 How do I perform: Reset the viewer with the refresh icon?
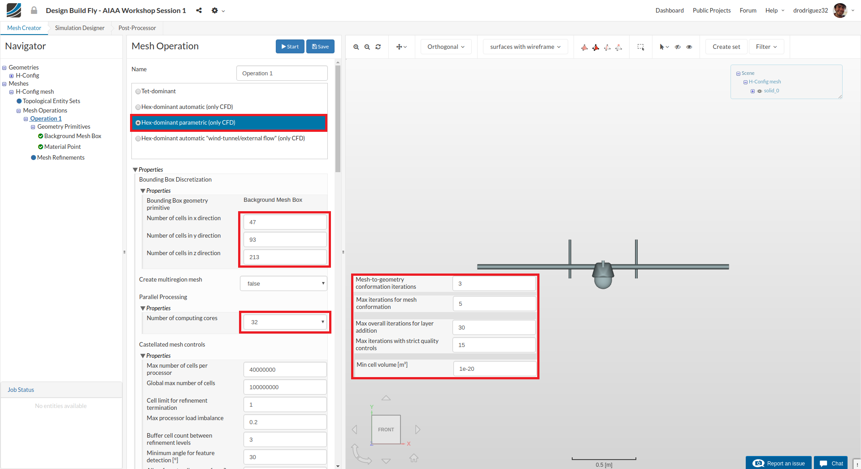coord(378,47)
